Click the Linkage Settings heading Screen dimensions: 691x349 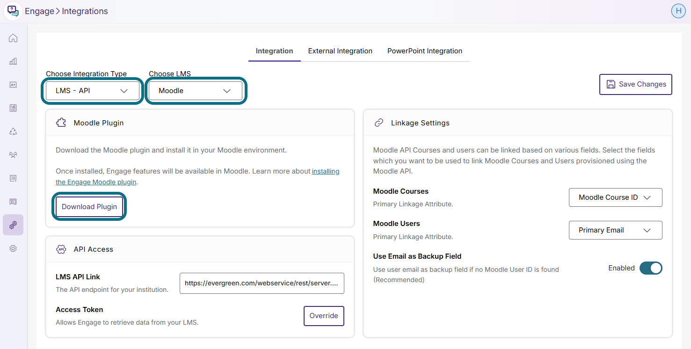click(x=420, y=123)
